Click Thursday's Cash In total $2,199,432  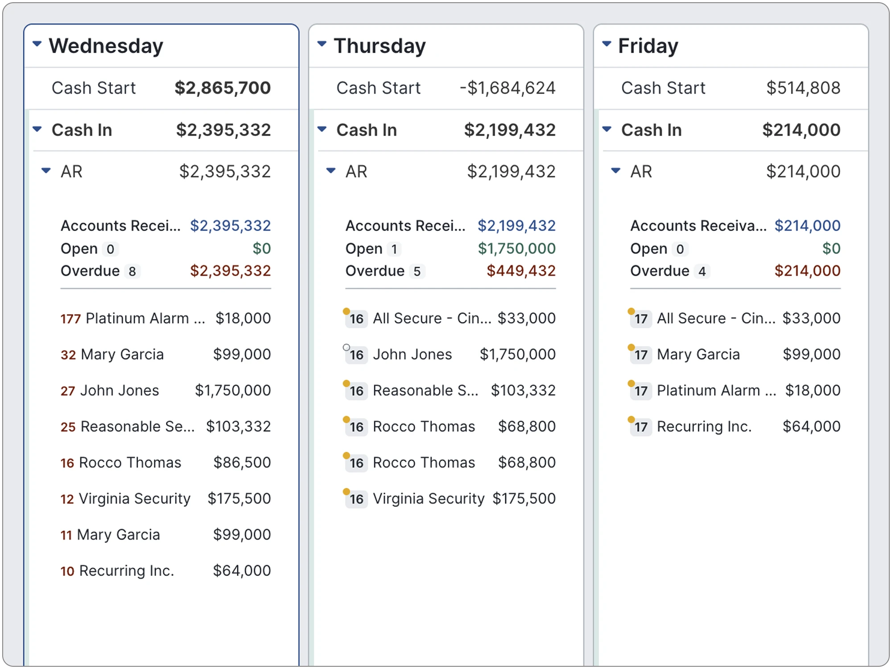point(510,130)
